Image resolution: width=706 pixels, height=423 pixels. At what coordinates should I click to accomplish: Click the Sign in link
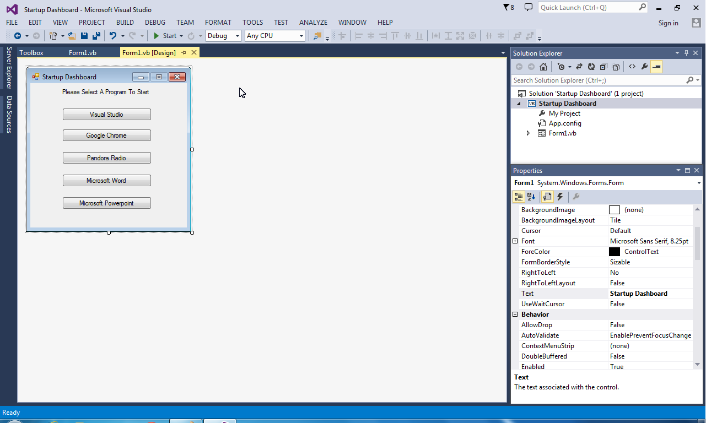click(x=669, y=23)
